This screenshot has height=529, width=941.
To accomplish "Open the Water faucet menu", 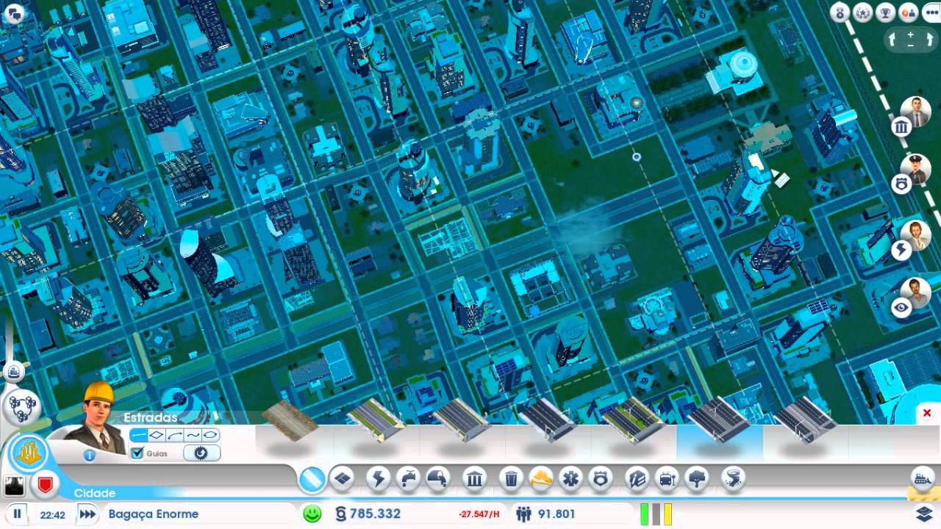I will (408, 479).
